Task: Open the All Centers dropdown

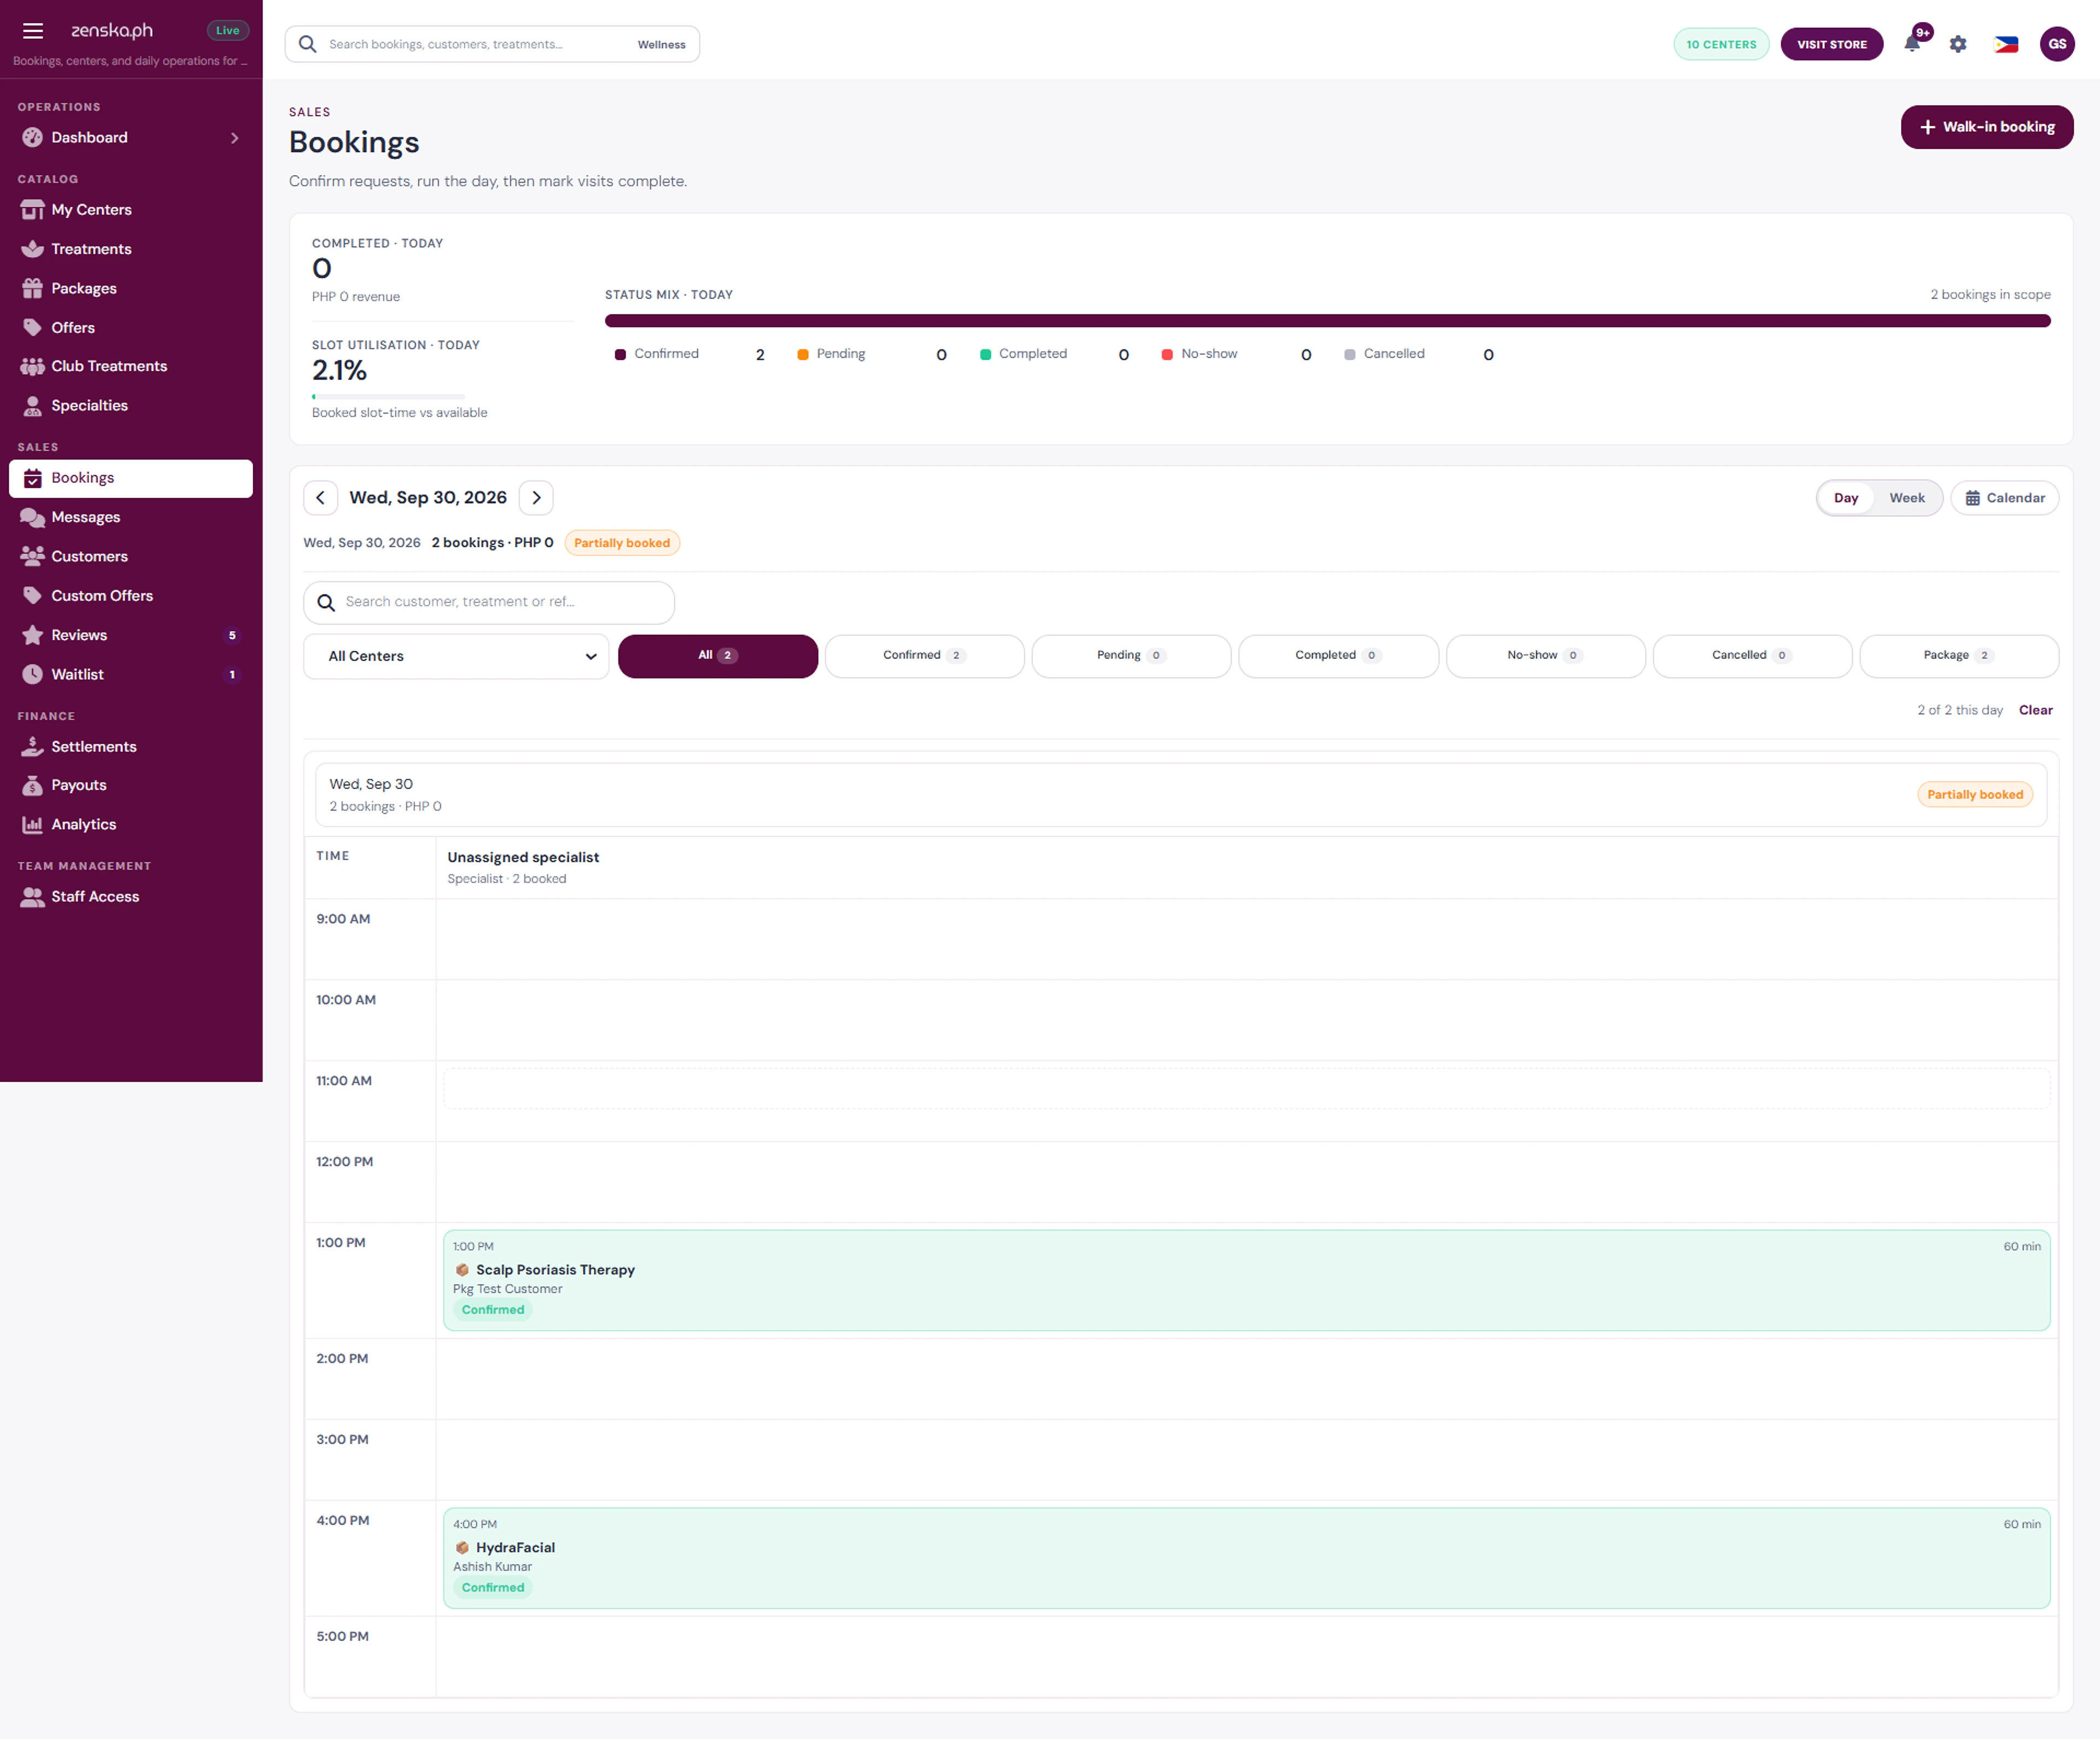Action: coord(456,657)
